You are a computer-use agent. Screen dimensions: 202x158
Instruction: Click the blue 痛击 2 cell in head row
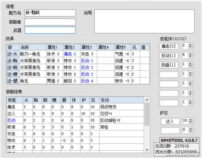coord(72,54)
